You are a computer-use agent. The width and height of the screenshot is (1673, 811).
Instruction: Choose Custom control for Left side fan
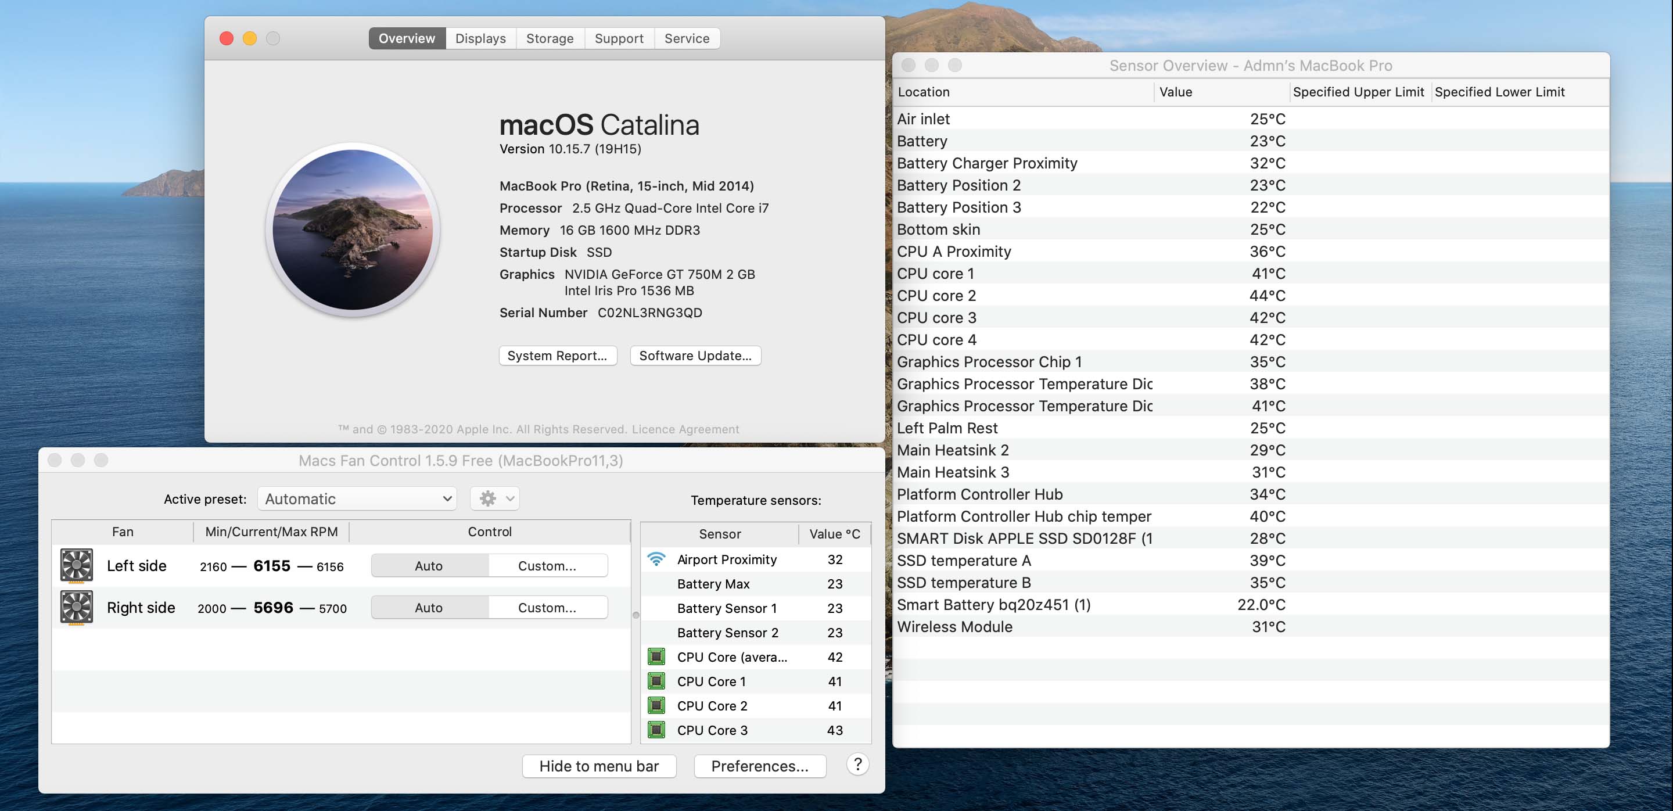coord(547,566)
